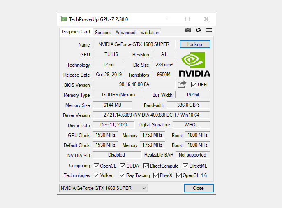This screenshot has height=208, width=282.
Task: Switch to the Advanced tab
Action: [x=125, y=33]
